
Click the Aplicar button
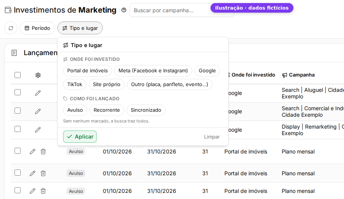(x=80, y=137)
